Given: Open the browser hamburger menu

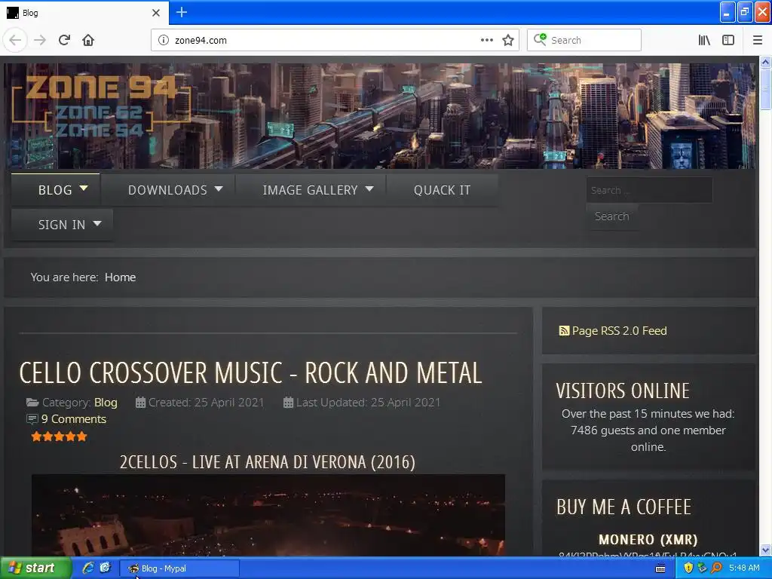Looking at the screenshot, I should point(757,40).
